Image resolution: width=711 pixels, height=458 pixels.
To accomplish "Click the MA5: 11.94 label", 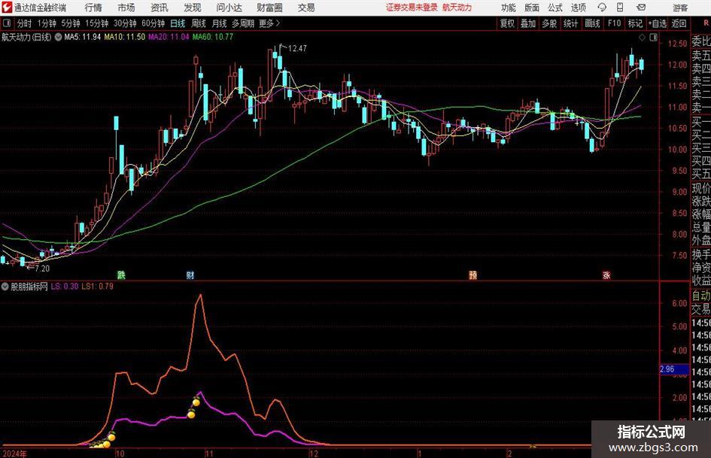I will click(x=82, y=37).
